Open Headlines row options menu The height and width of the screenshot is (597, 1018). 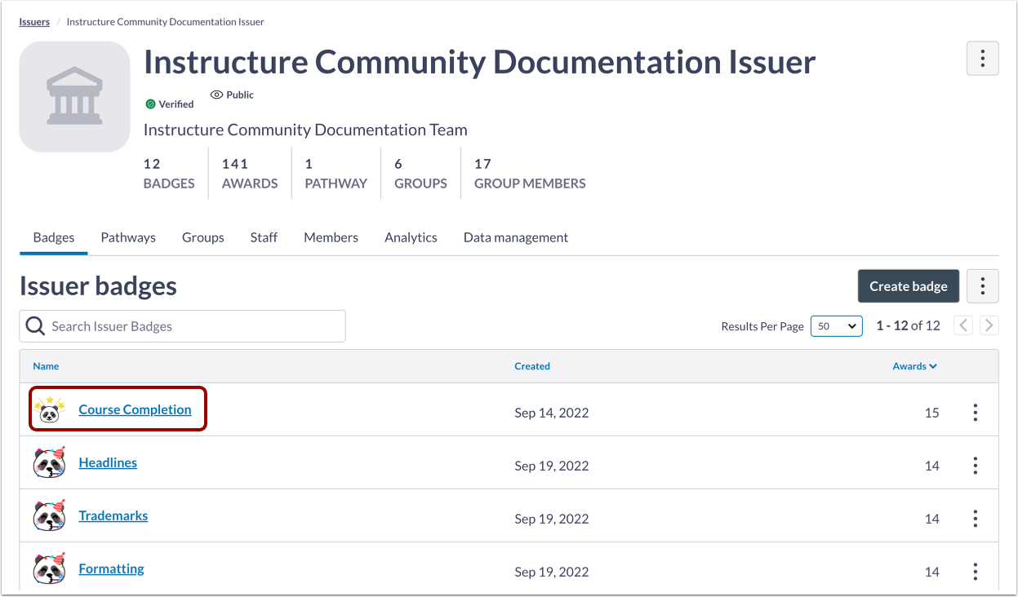(975, 466)
